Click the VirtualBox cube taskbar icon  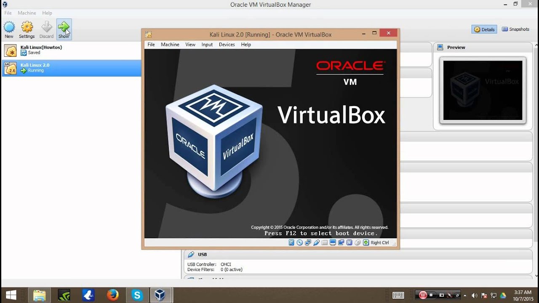click(x=160, y=295)
